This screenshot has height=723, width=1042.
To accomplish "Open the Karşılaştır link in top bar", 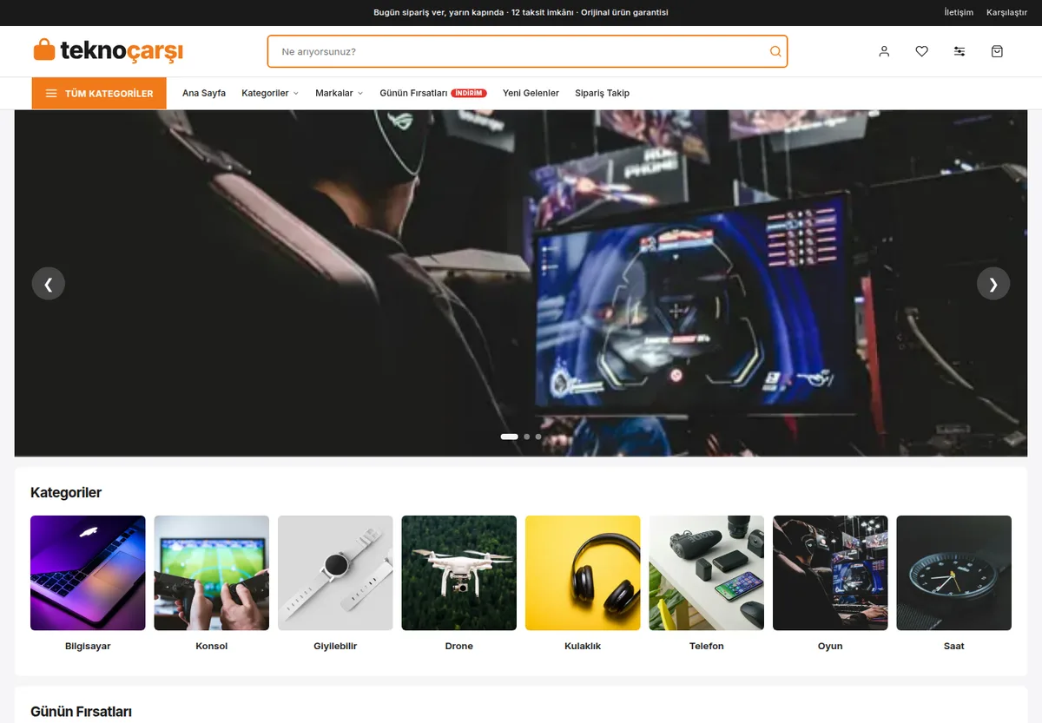I will [1006, 12].
